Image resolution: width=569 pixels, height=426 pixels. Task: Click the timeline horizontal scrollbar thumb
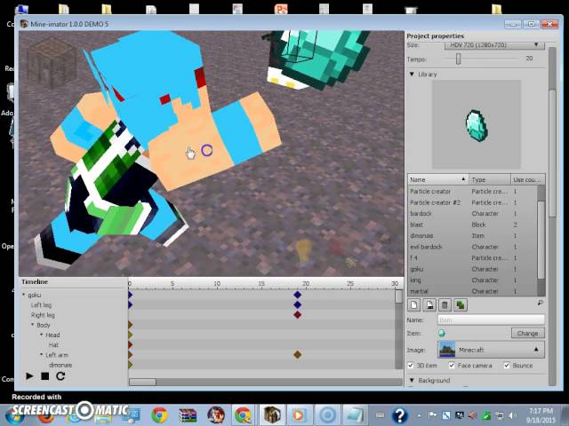coord(142,383)
